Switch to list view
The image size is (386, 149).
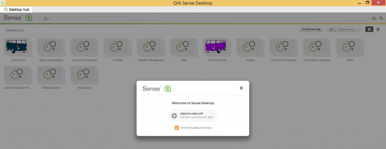378,29
